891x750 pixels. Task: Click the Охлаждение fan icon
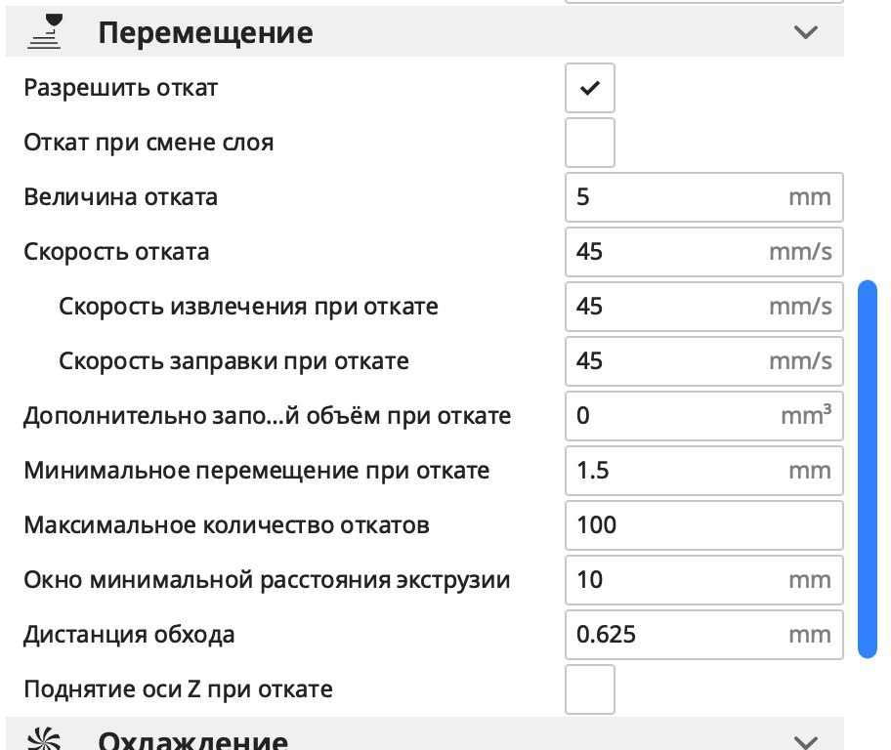click(x=44, y=738)
